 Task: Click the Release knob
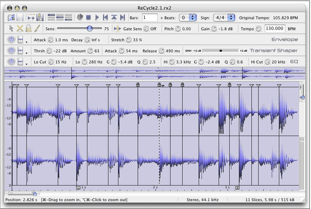pyautogui.click(x=162, y=51)
